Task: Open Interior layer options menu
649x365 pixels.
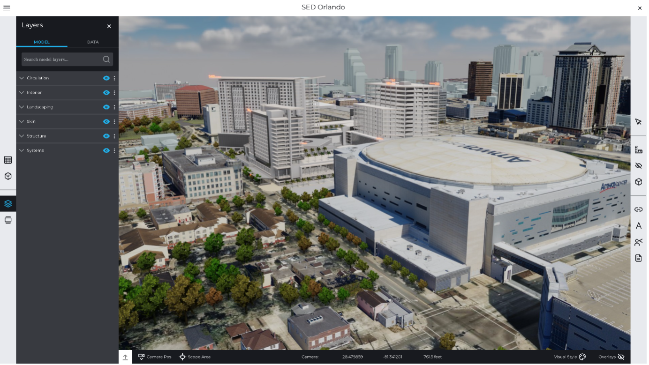Action: tap(114, 93)
